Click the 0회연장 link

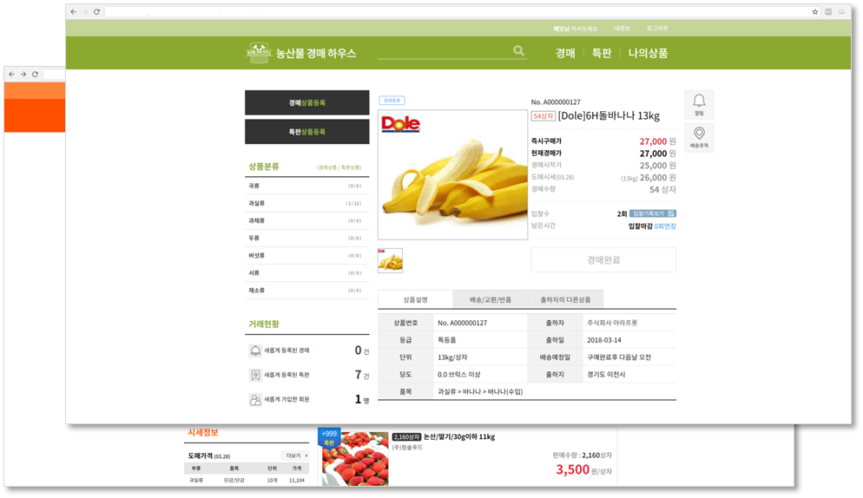click(x=665, y=226)
